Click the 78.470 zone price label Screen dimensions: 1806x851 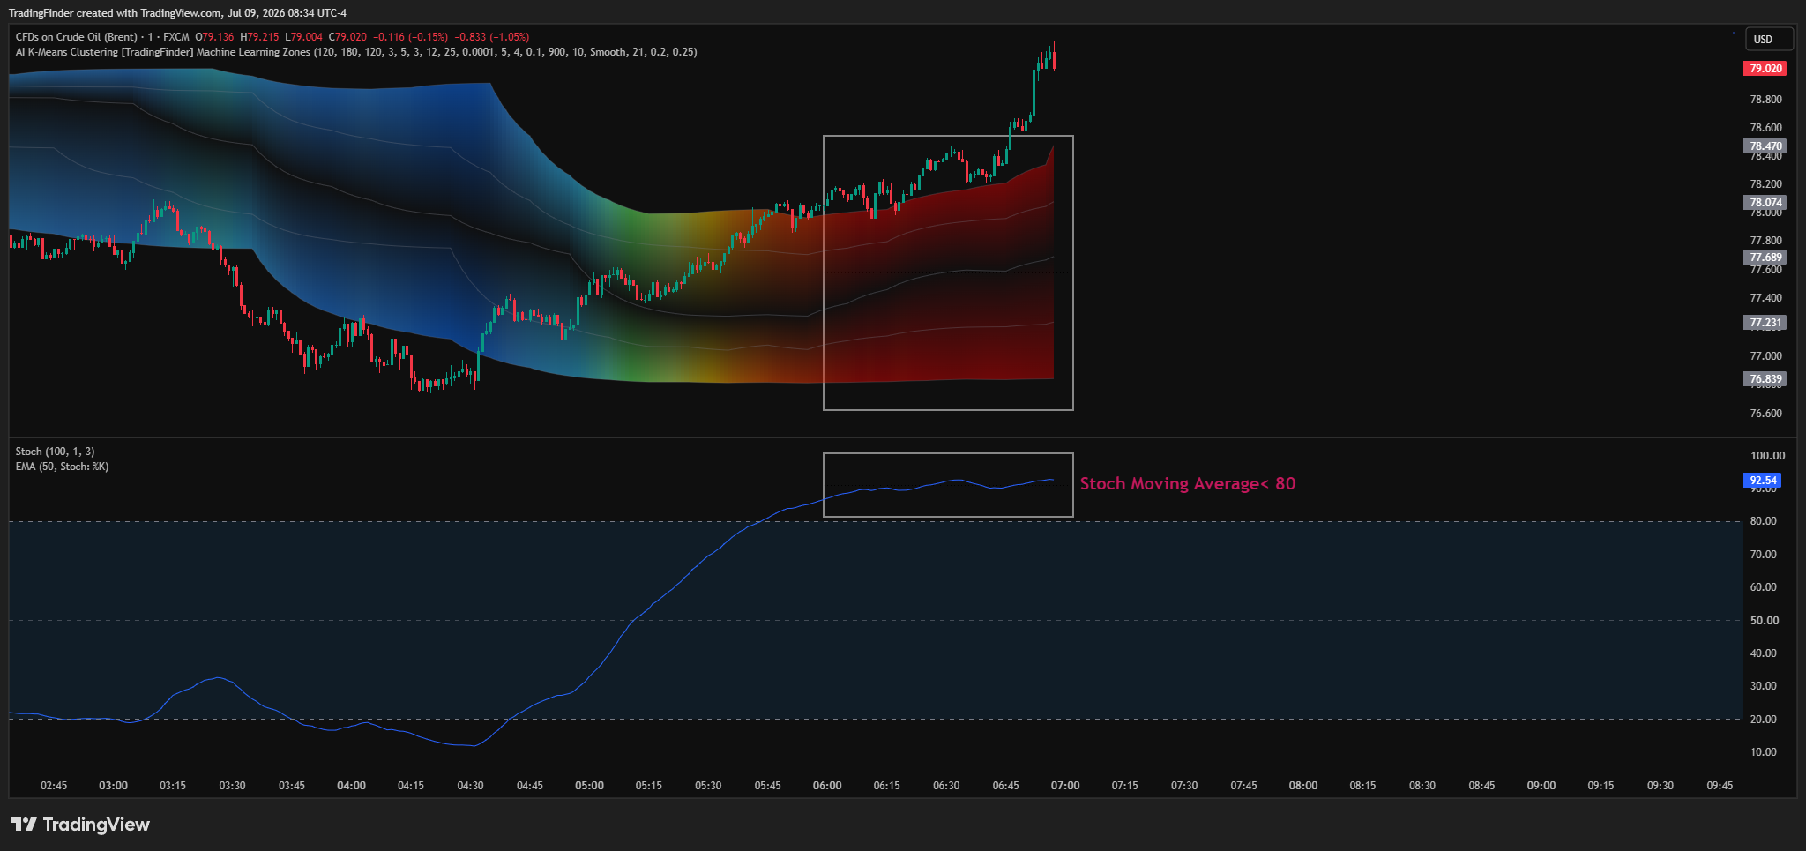coord(1765,146)
